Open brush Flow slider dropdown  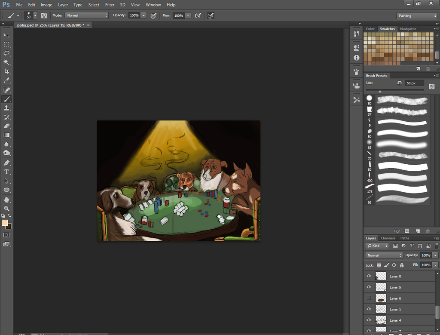point(188,15)
